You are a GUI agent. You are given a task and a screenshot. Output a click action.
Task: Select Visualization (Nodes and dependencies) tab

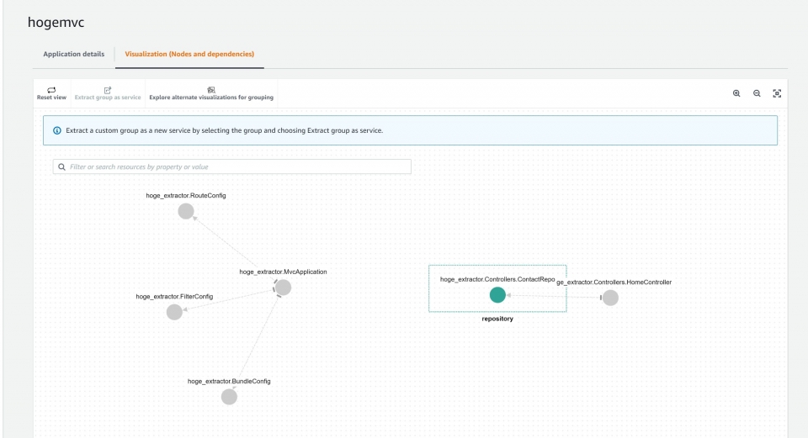[x=189, y=54]
